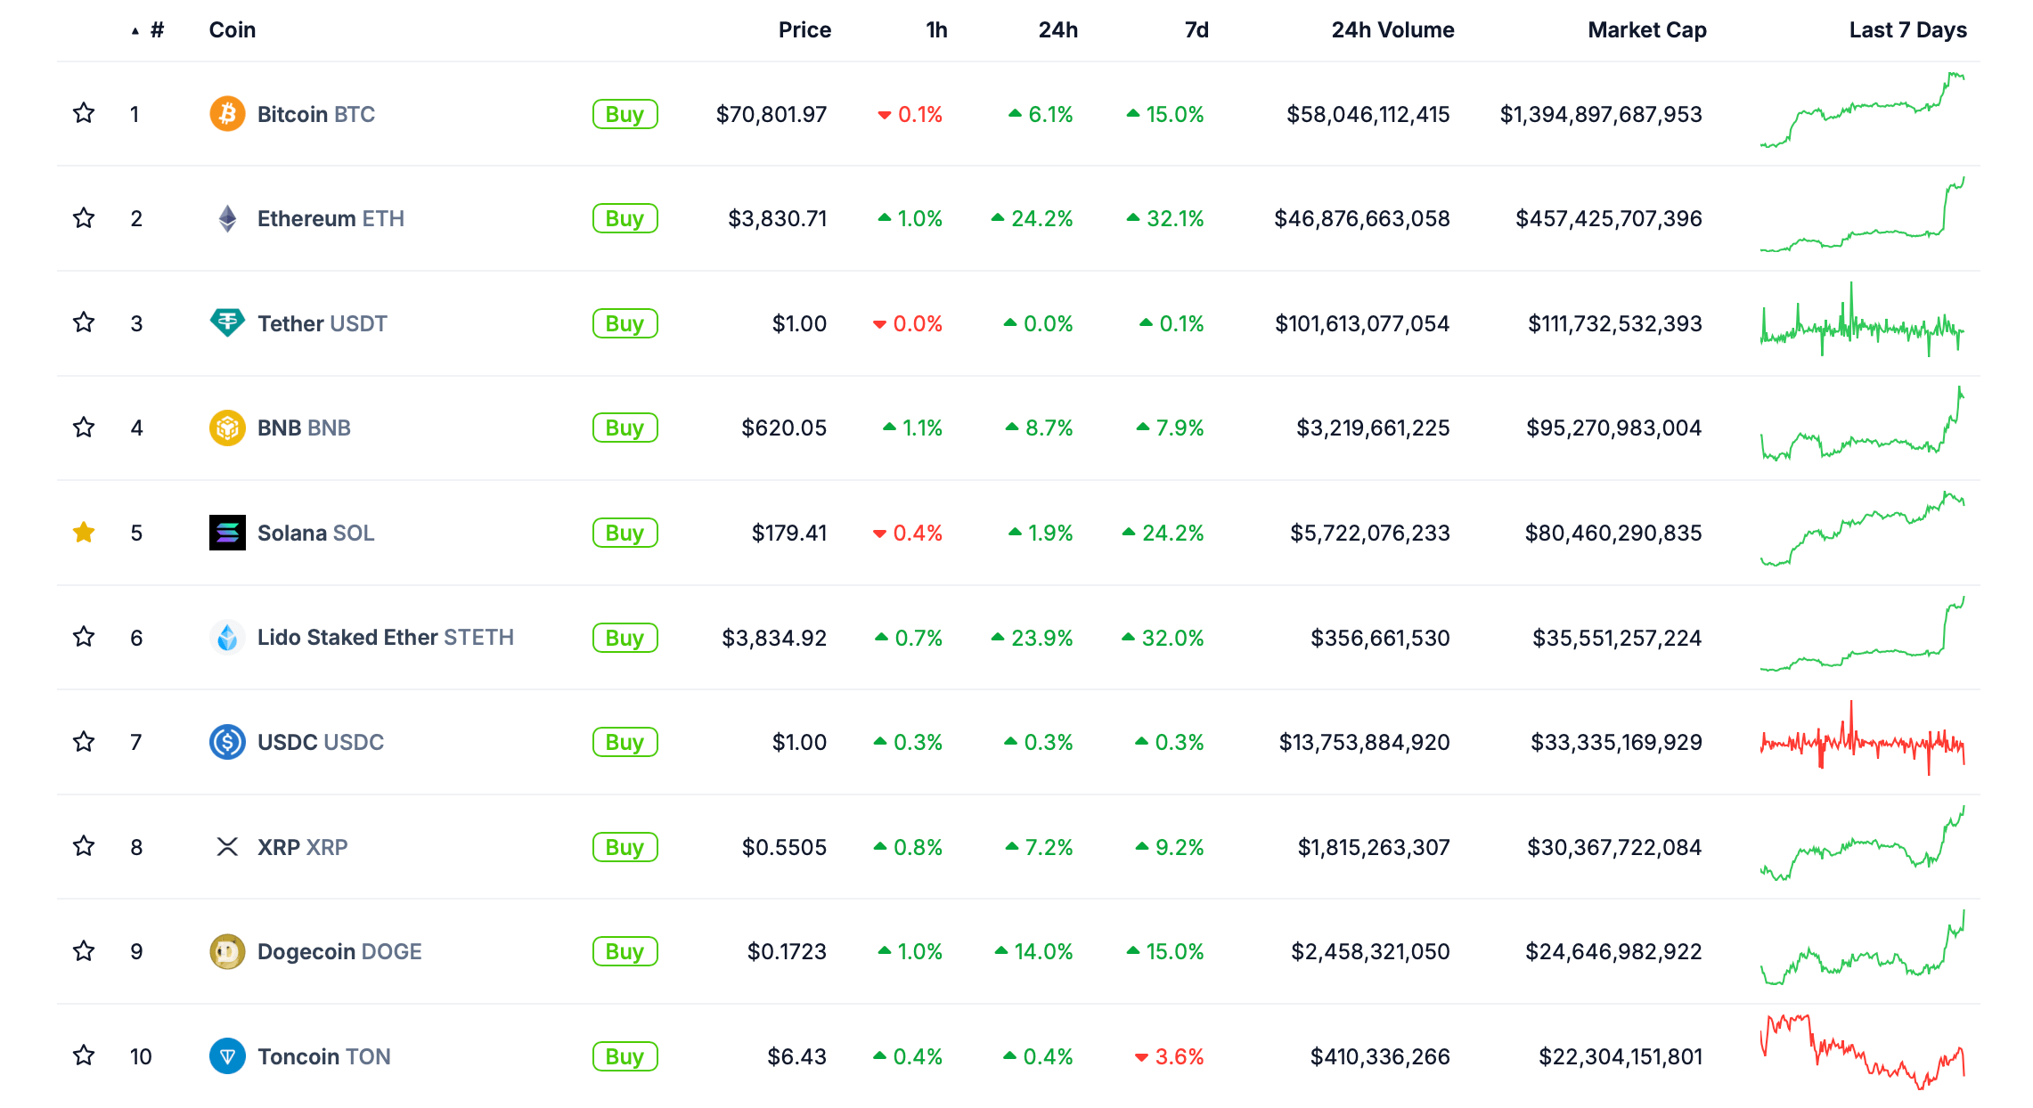Click the Solana logo icon

pyautogui.click(x=227, y=533)
